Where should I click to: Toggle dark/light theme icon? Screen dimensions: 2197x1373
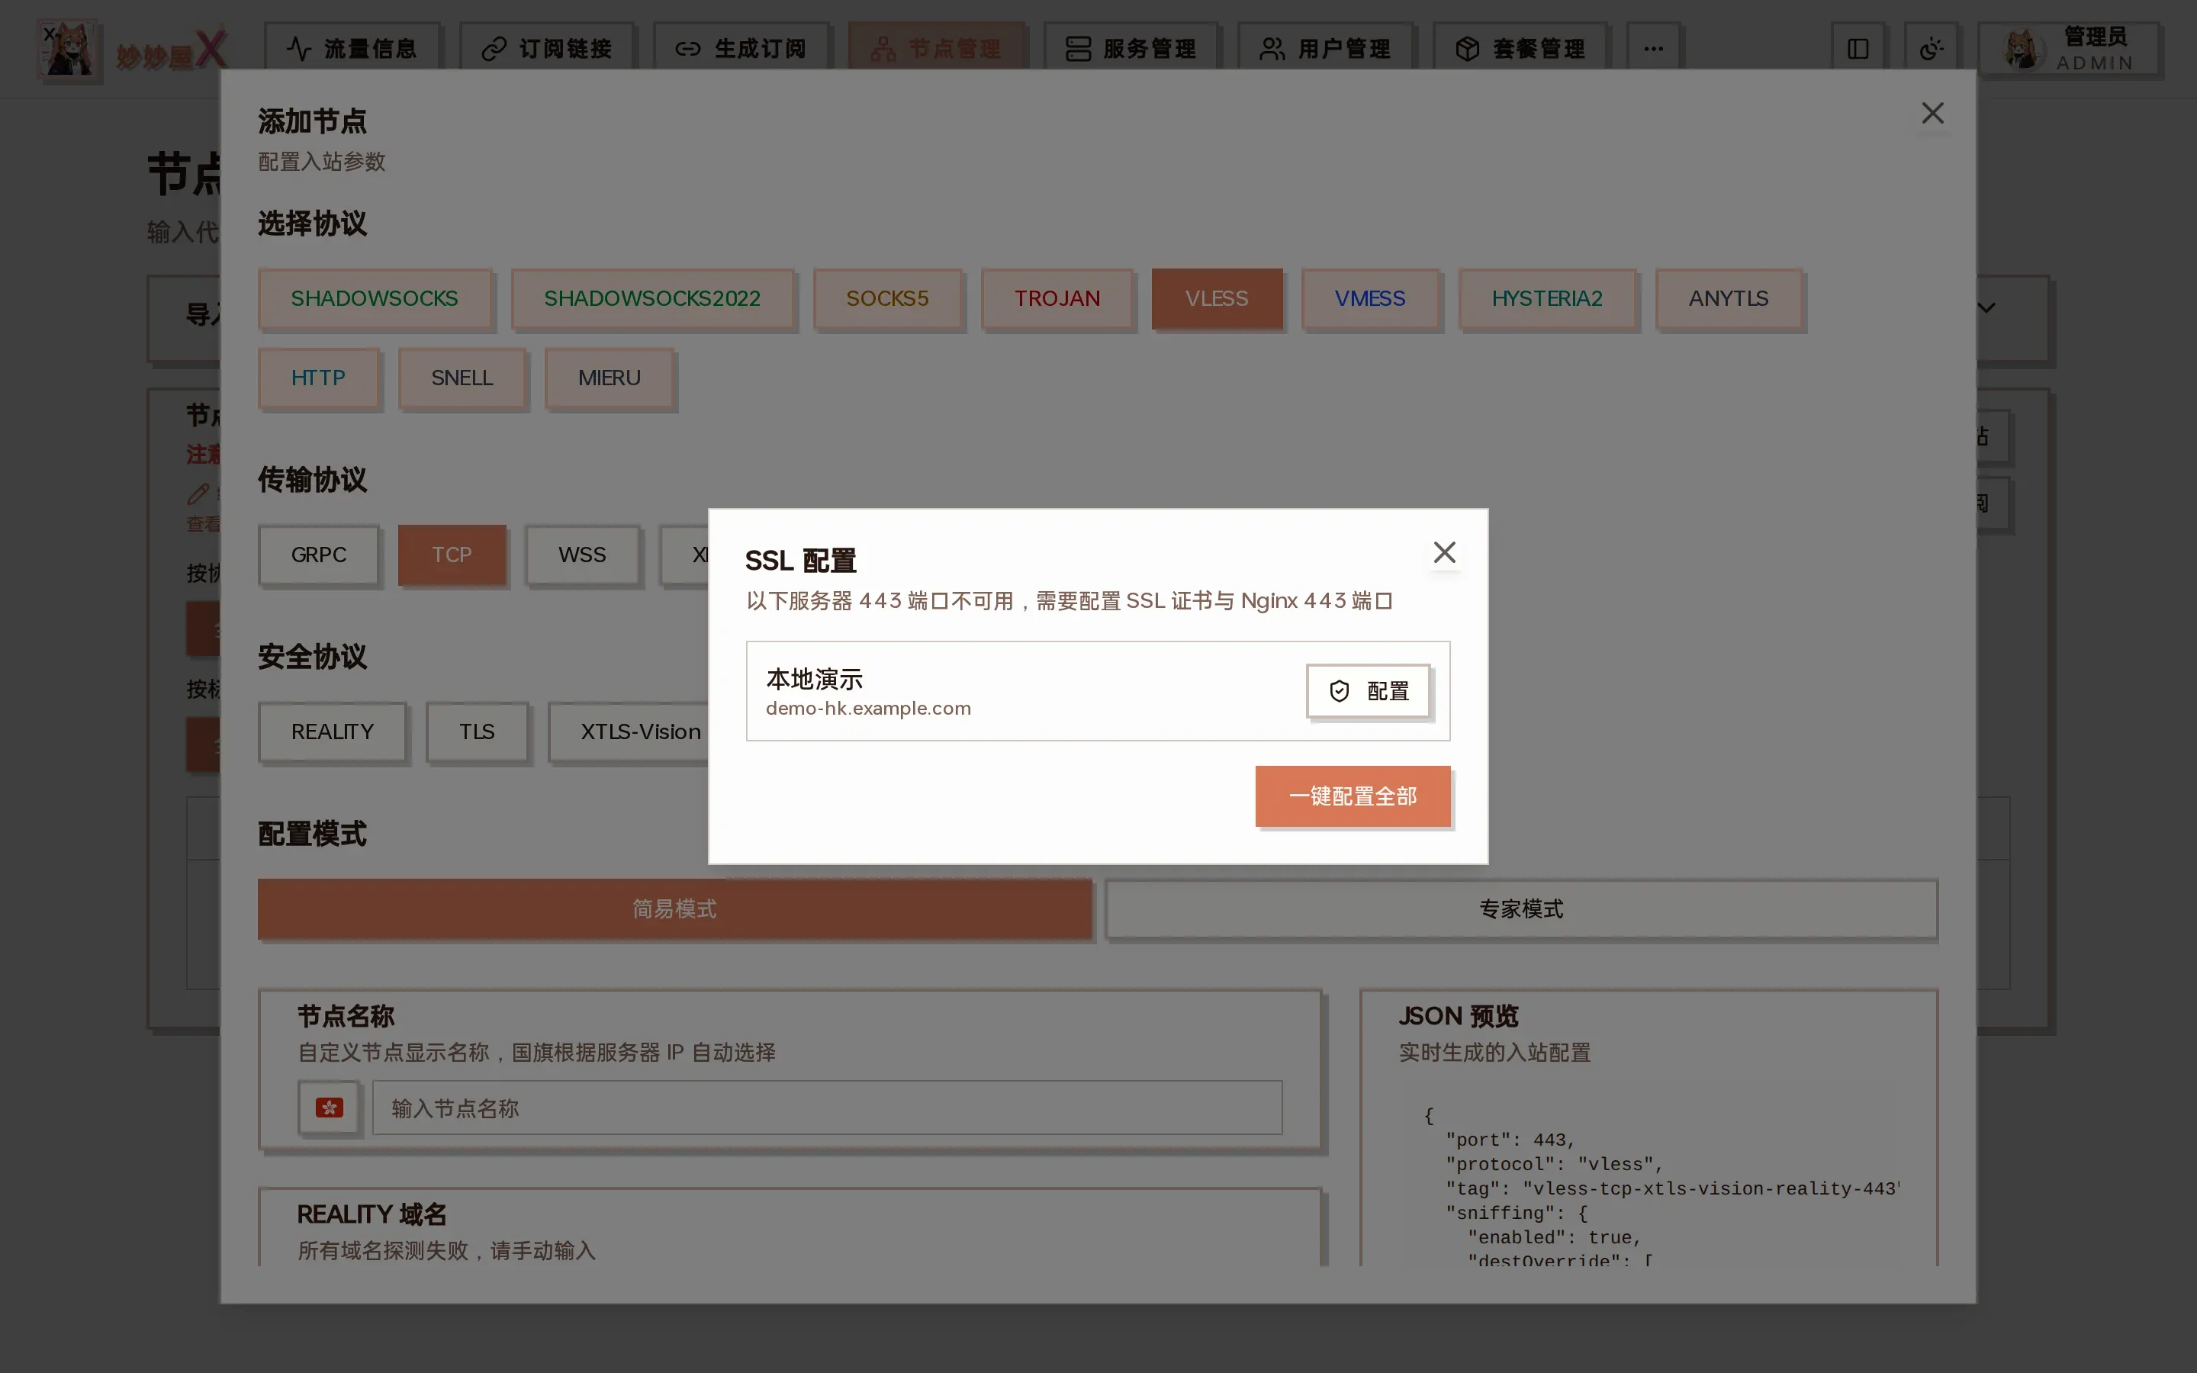tap(1931, 48)
